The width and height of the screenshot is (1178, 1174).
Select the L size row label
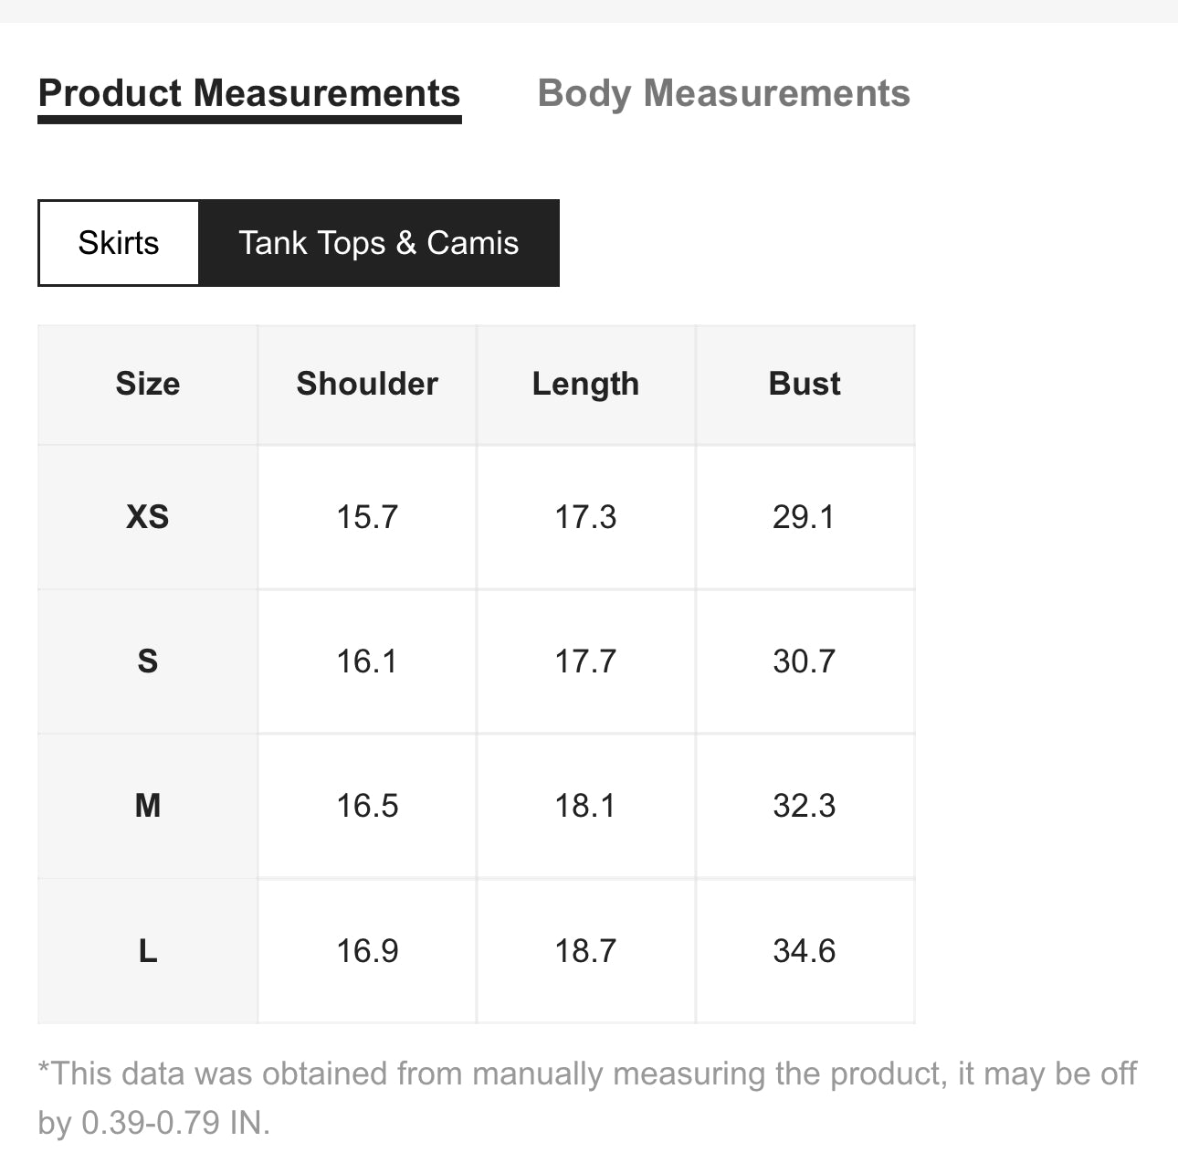(x=148, y=951)
